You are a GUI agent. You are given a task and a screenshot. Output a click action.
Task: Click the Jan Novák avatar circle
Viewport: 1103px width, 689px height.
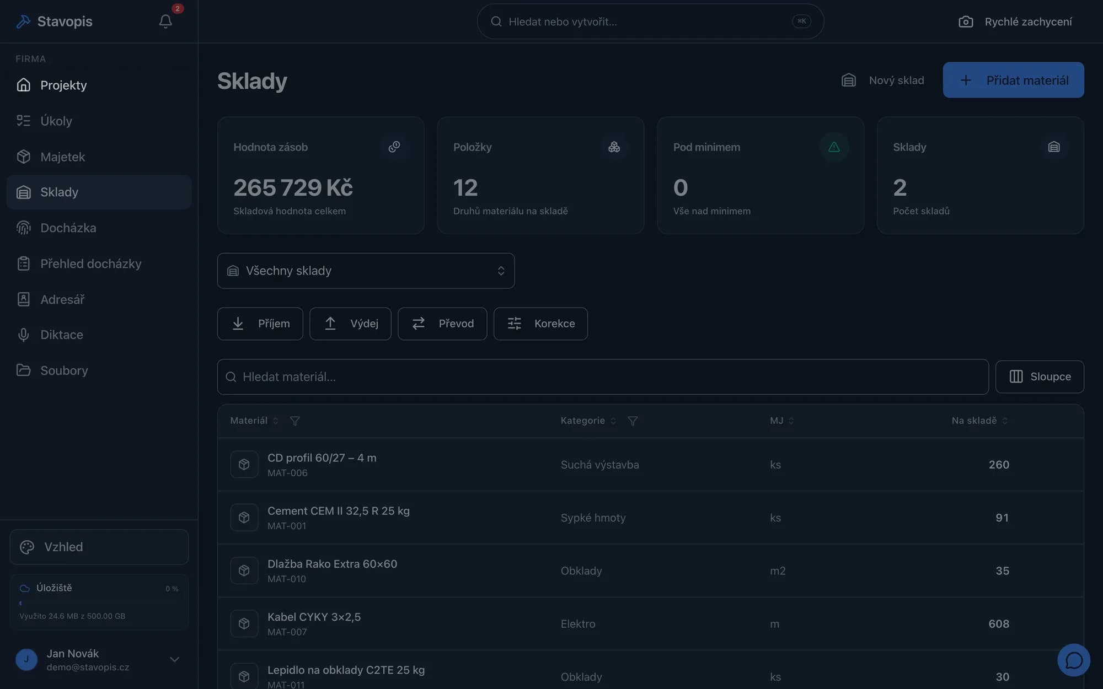pos(26,660)
